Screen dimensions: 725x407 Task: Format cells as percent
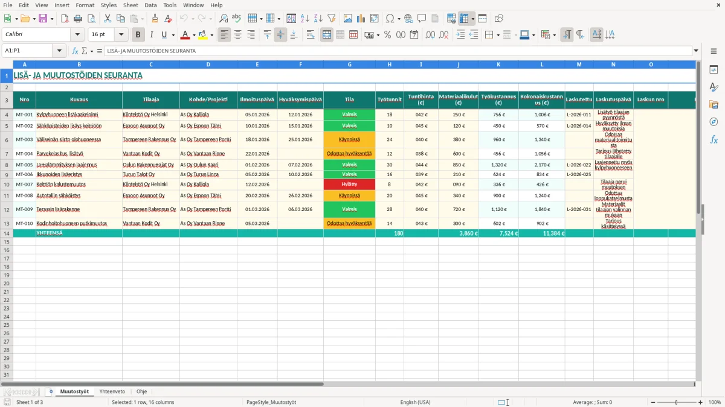click(x=387, y=35)
